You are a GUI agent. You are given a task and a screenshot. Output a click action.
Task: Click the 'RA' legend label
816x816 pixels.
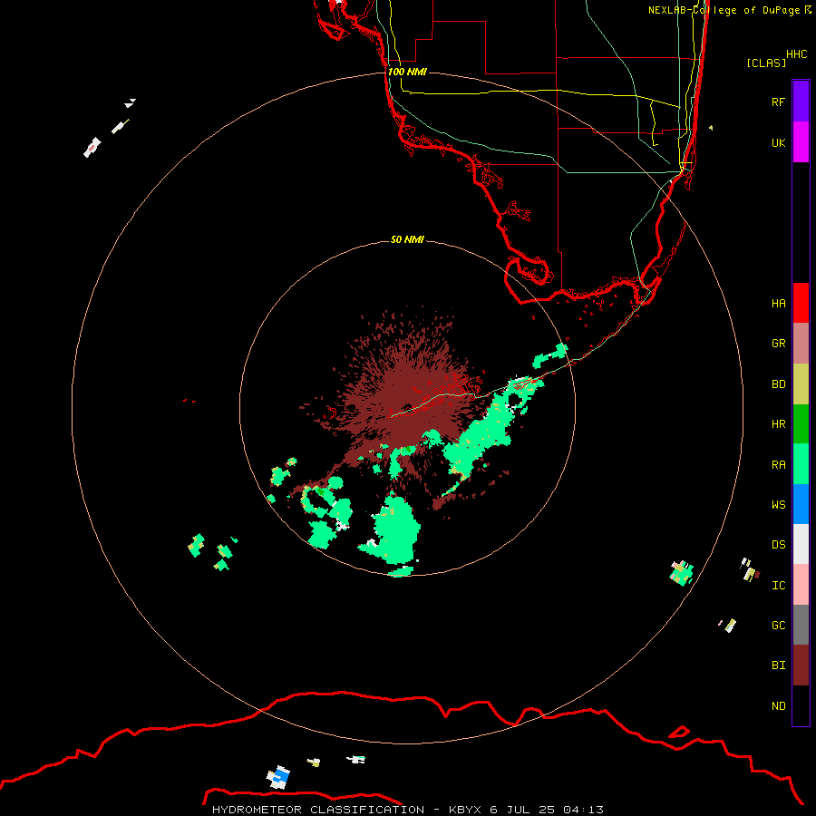pos(778,465)
